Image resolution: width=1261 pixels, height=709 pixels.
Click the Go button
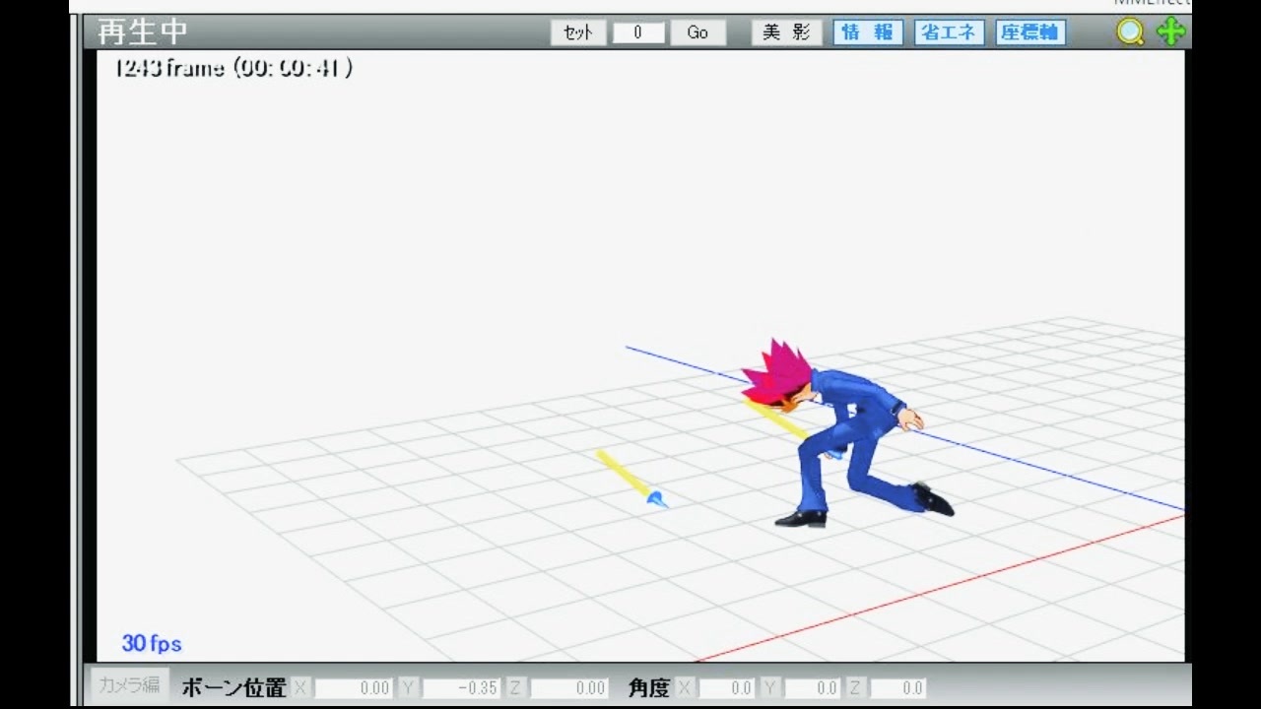click(x=697, y=32)
